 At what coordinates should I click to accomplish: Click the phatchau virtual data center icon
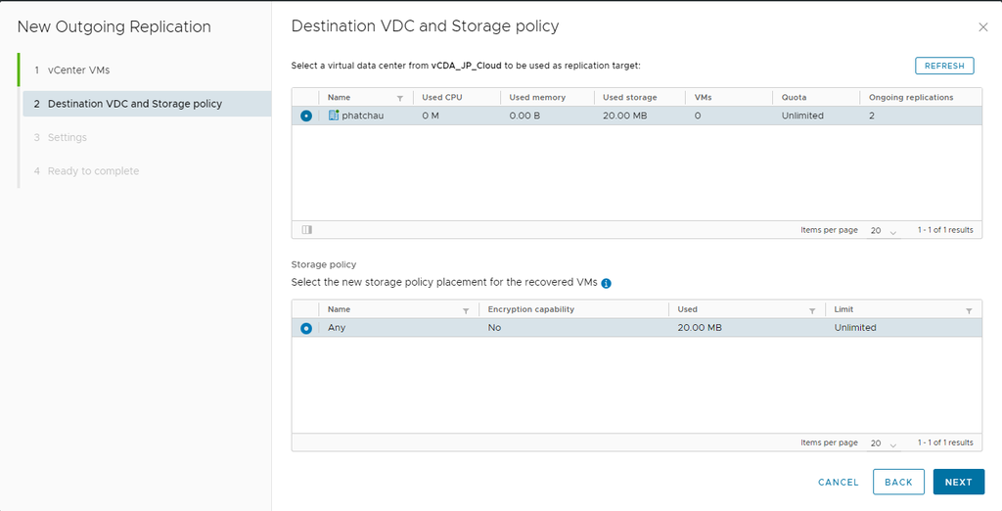[334, 116]
